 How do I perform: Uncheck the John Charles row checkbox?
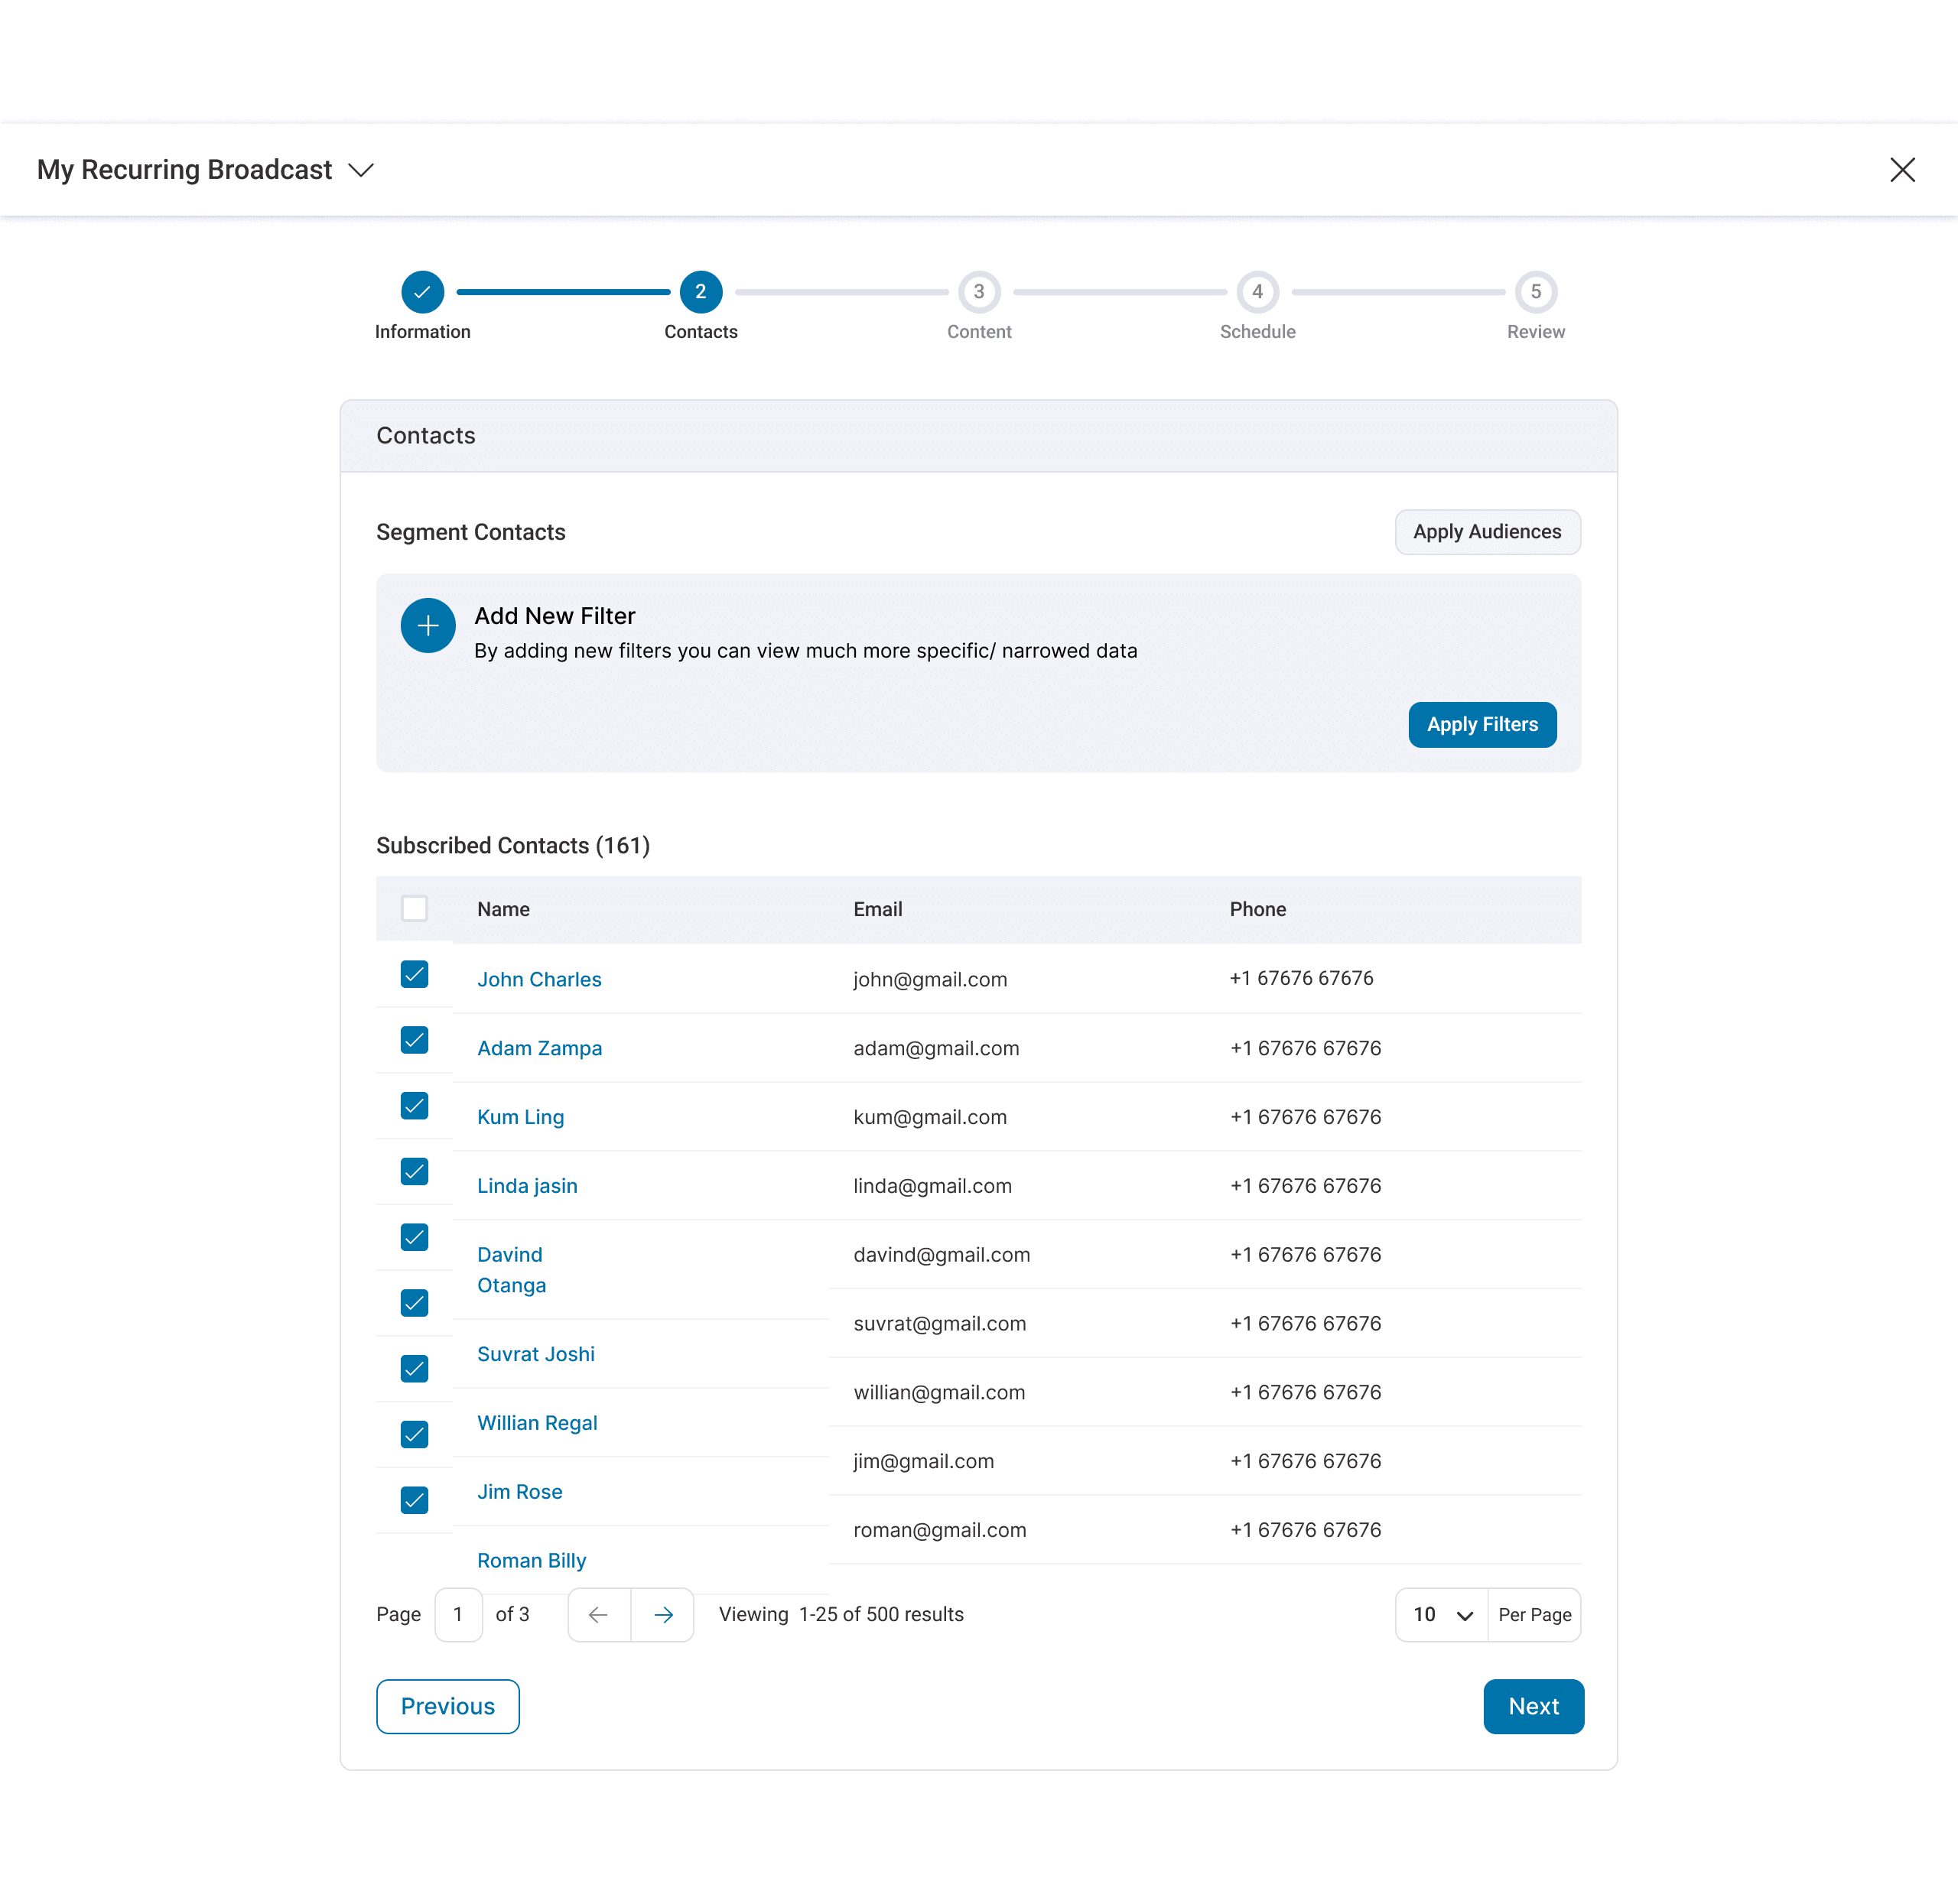click(x=414, y=974)
